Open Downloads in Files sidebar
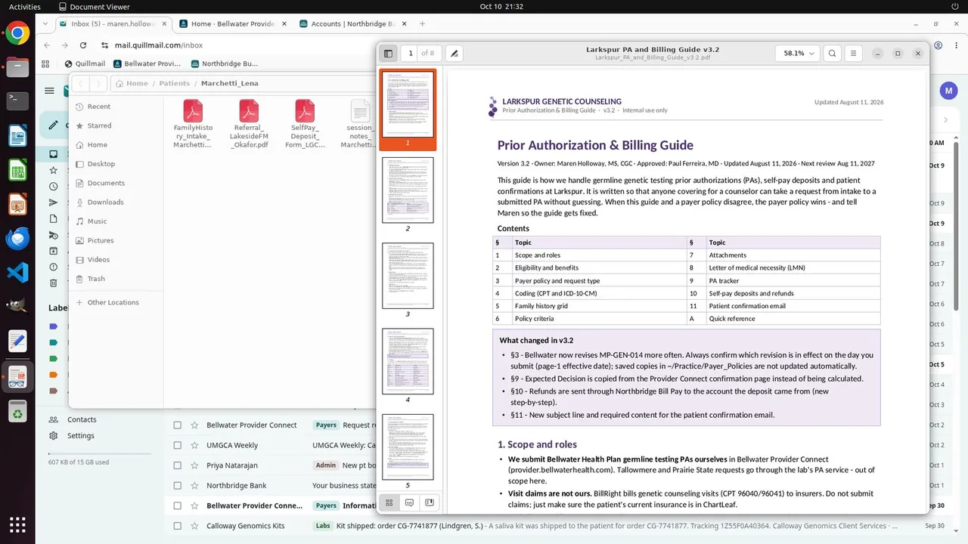The width and height of the screenshot is (968, 544). point(105,202)
